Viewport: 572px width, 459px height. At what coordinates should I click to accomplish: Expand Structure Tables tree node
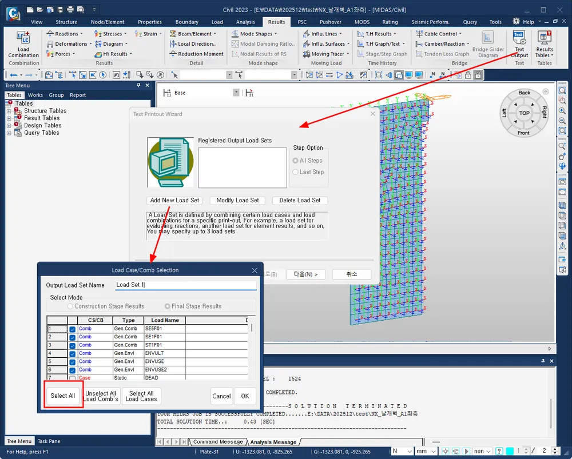tap(9, 111)
